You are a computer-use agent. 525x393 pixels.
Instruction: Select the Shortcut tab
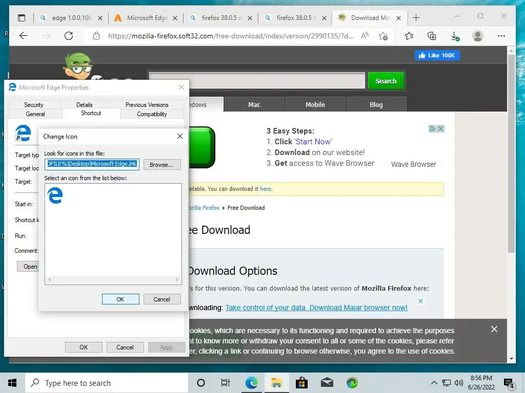tap(91, 113)
